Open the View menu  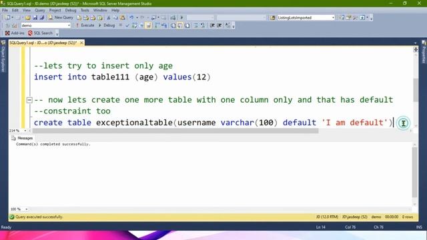click(27, 10)
